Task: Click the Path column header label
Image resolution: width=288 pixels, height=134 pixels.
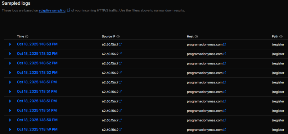Action: 275,37
